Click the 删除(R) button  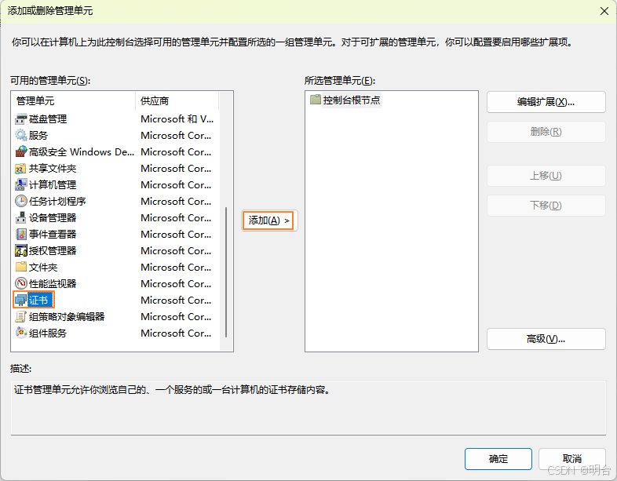[x=546, y=132]
